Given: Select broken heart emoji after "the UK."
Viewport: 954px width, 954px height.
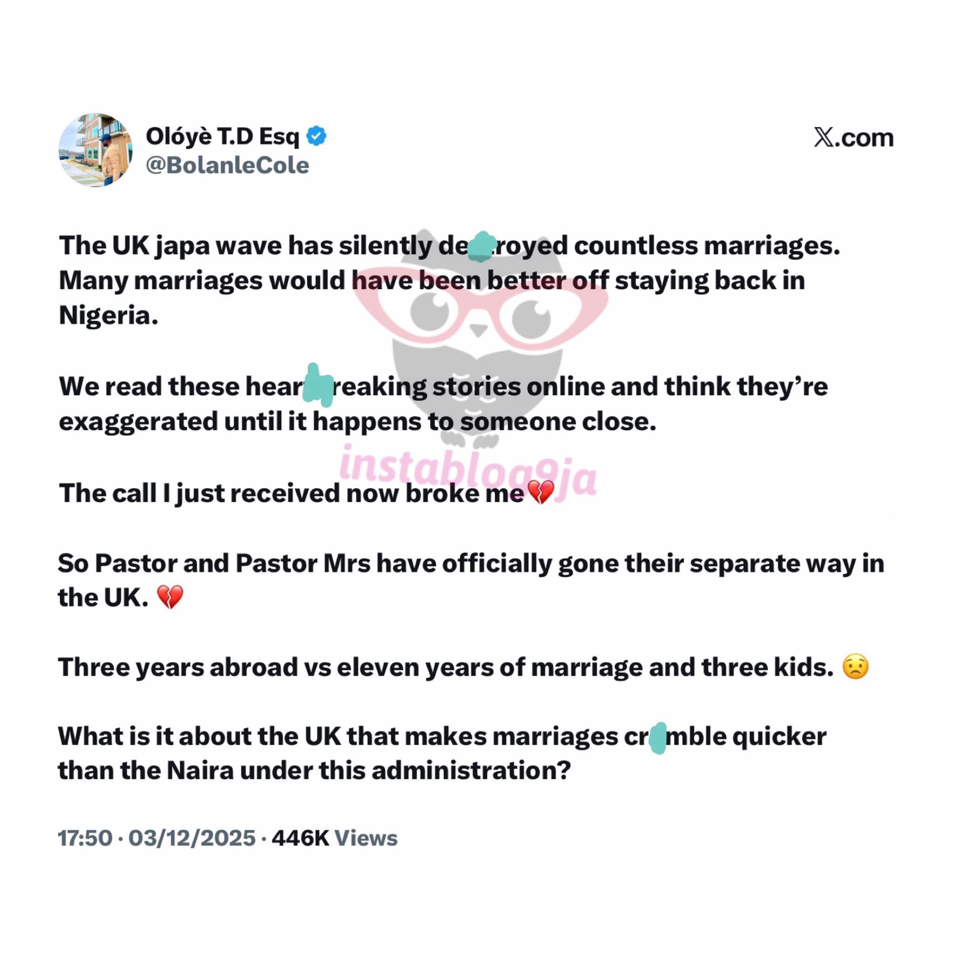Looking at the screenshot, I should [x=170, y=598].
